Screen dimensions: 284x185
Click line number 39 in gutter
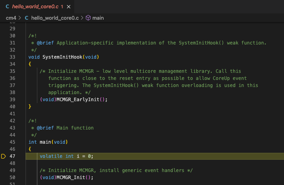(12, 100)
